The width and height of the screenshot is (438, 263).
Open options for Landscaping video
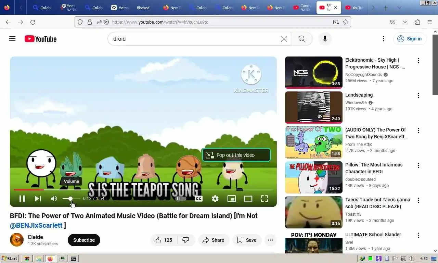coord(418,96)
